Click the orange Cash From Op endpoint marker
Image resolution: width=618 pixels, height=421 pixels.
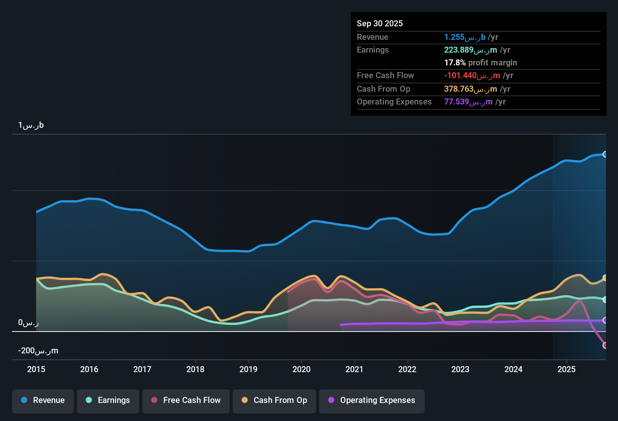(605, 278)
